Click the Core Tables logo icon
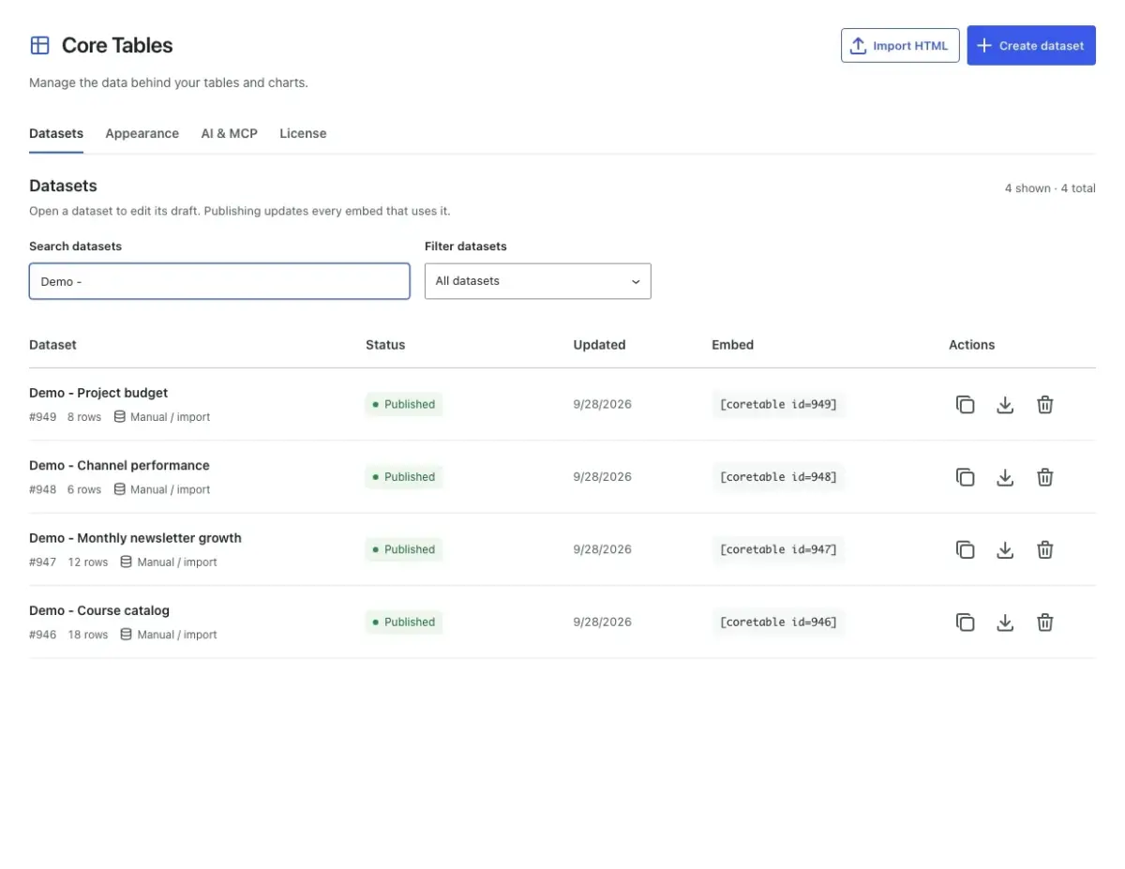This screenshot has height=869, width=1125. click(40, 45)
